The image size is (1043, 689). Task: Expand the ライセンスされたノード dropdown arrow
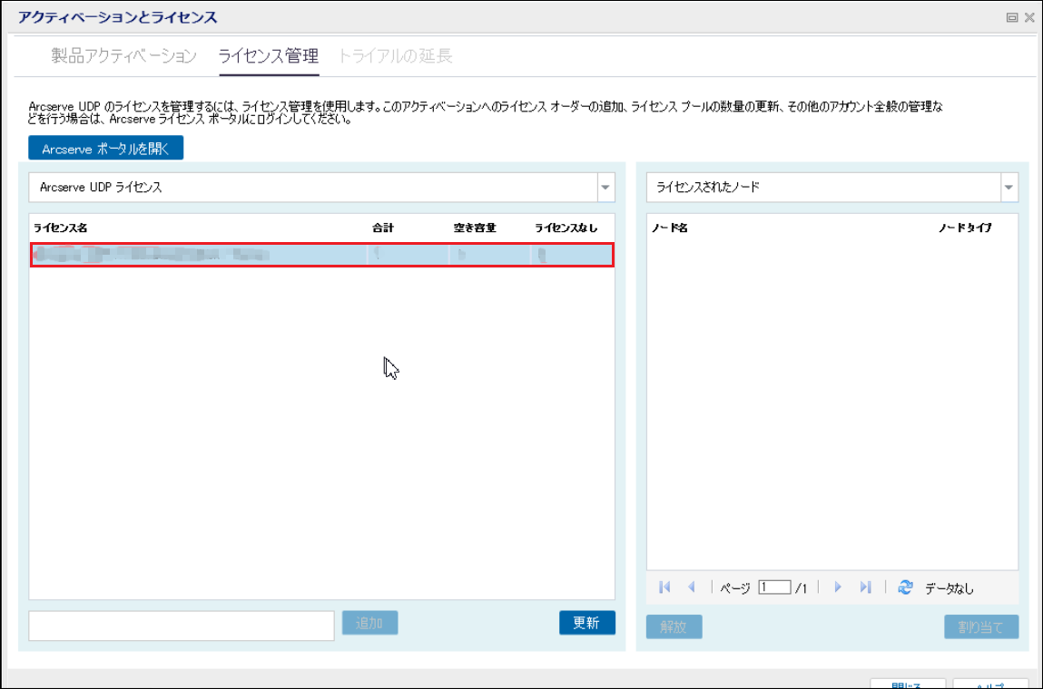(1009, 188)
